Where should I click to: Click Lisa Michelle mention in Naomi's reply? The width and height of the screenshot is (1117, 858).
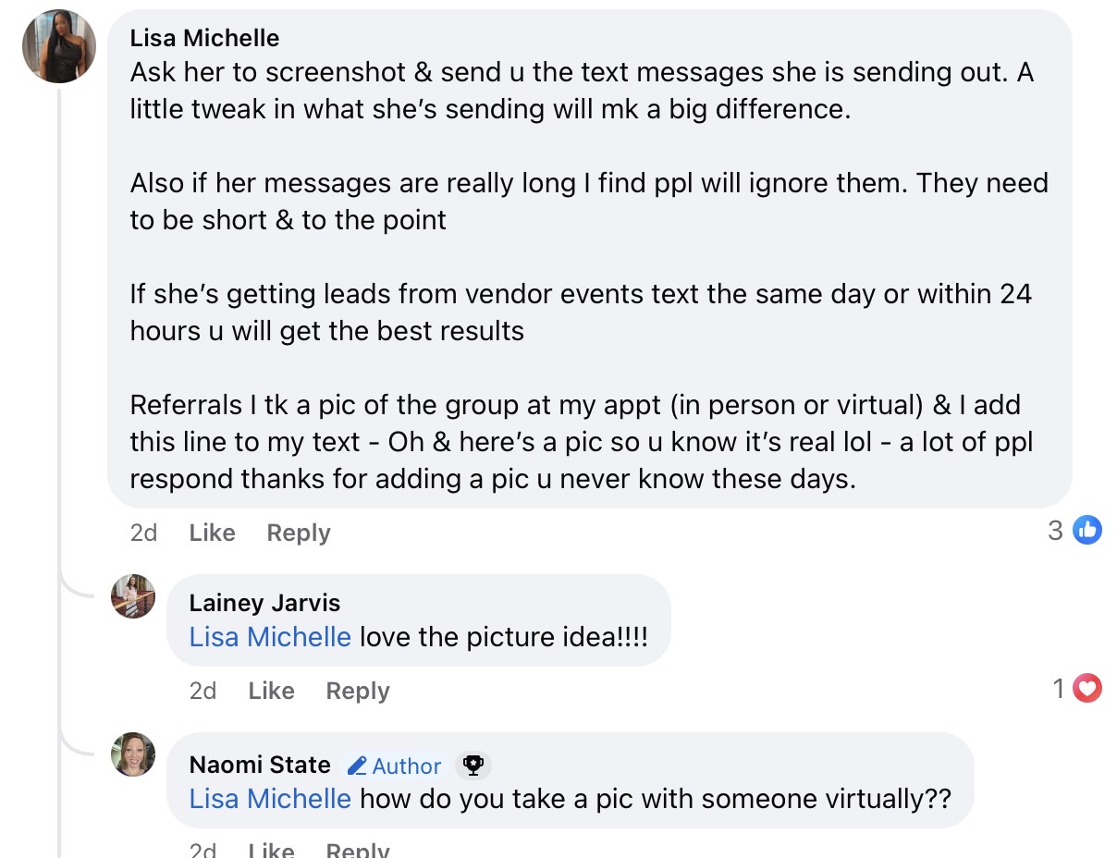270,799
